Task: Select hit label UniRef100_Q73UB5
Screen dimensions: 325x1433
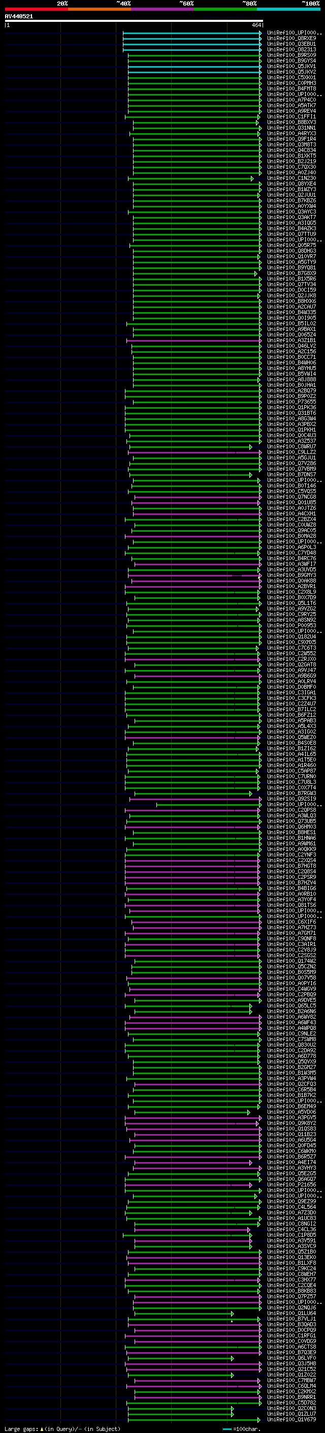Action: click(x=291, y=821)
